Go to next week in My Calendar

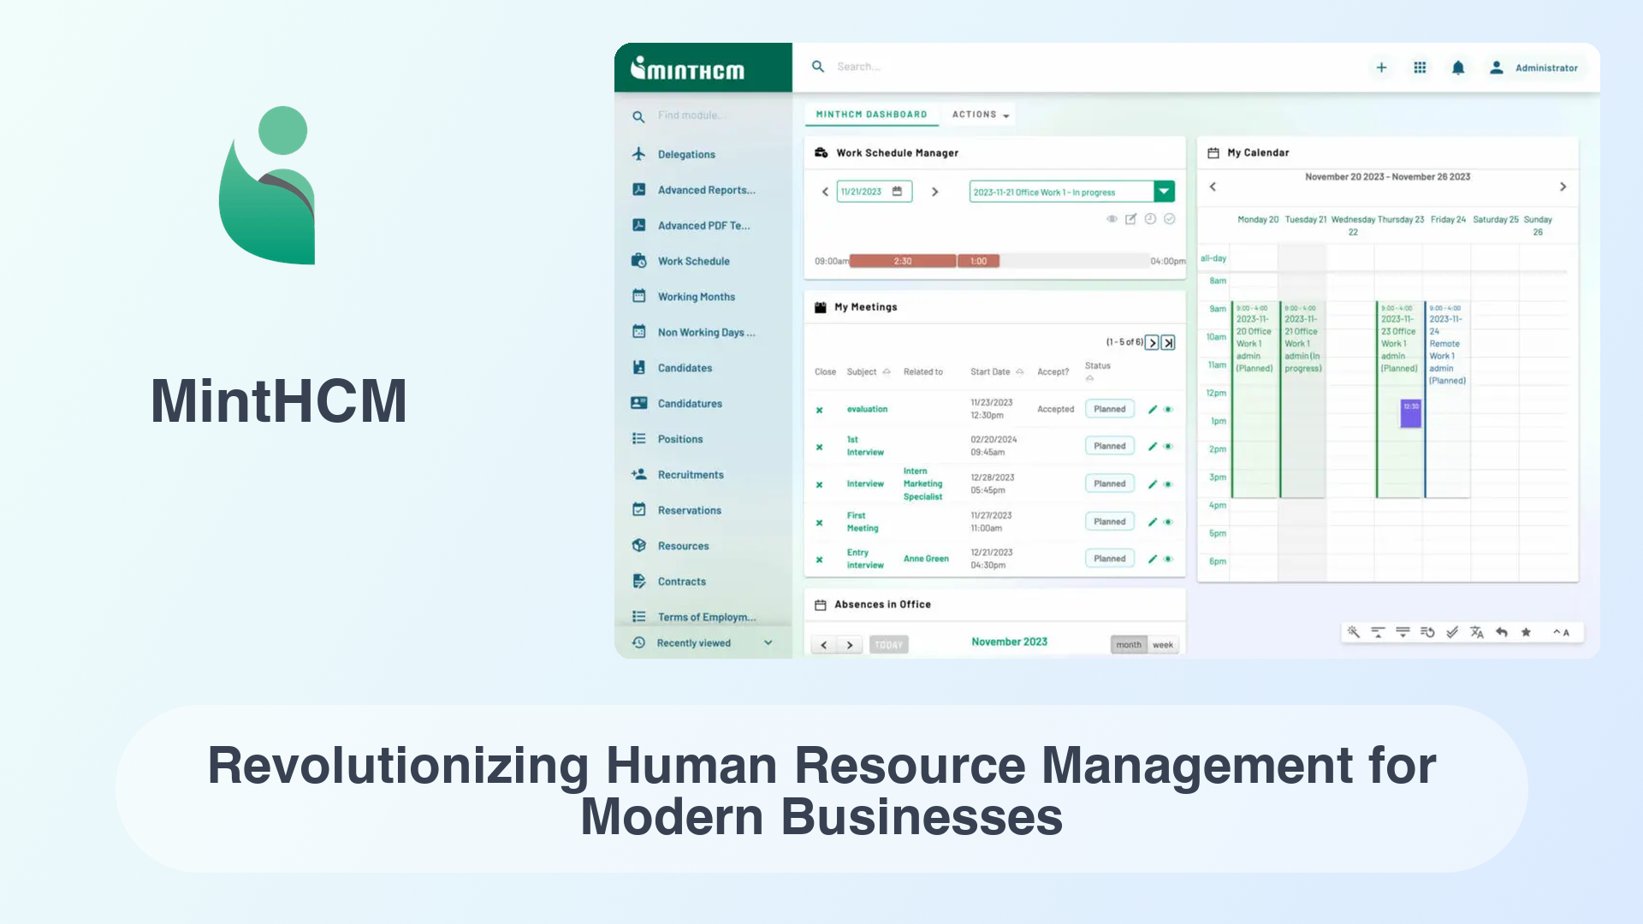coord(1563,187)
